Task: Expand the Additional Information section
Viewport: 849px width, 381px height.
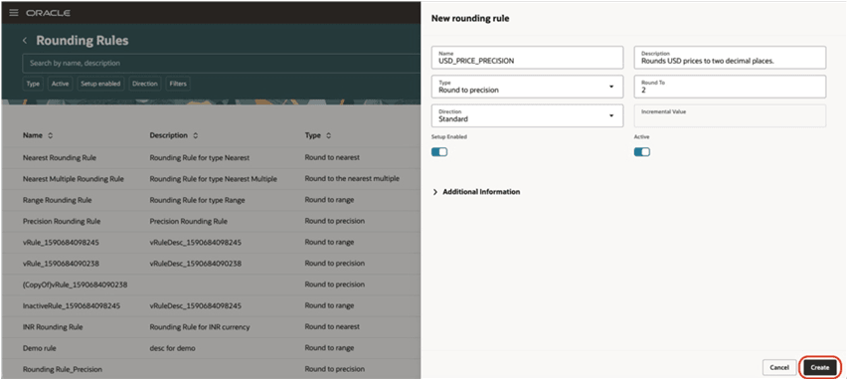Action: coord(476,192)
